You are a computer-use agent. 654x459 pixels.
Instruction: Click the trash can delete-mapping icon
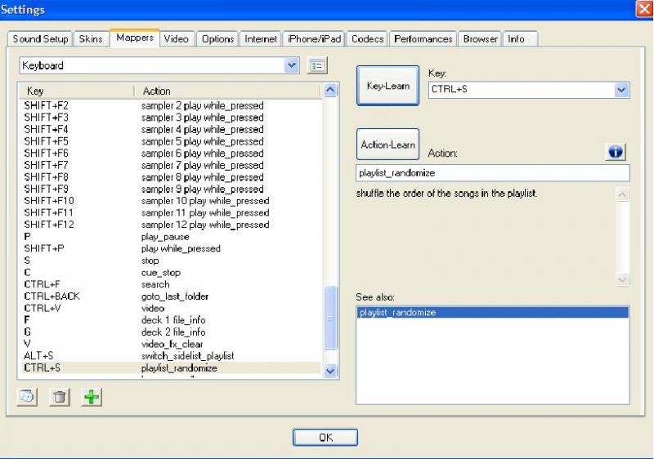tap(61, 397)
